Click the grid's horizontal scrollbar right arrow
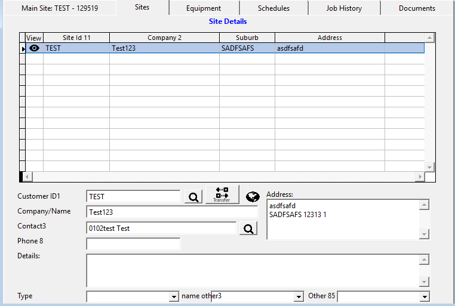Screen dimensions: 455x306 [420, 177]
